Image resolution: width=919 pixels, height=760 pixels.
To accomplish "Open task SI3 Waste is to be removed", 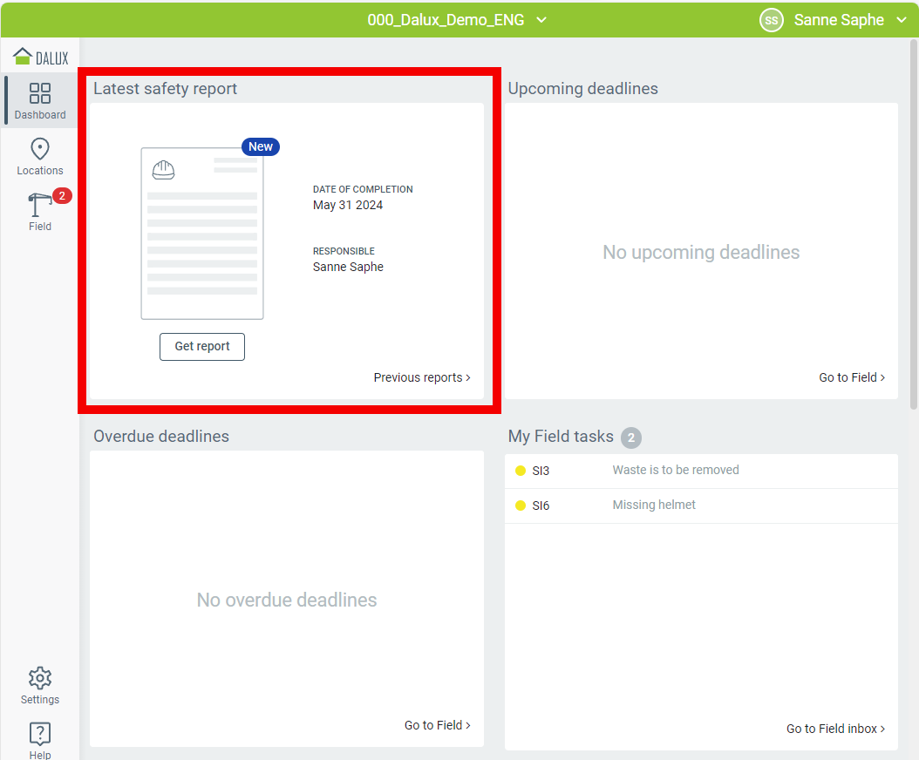I will pos(675,471).
